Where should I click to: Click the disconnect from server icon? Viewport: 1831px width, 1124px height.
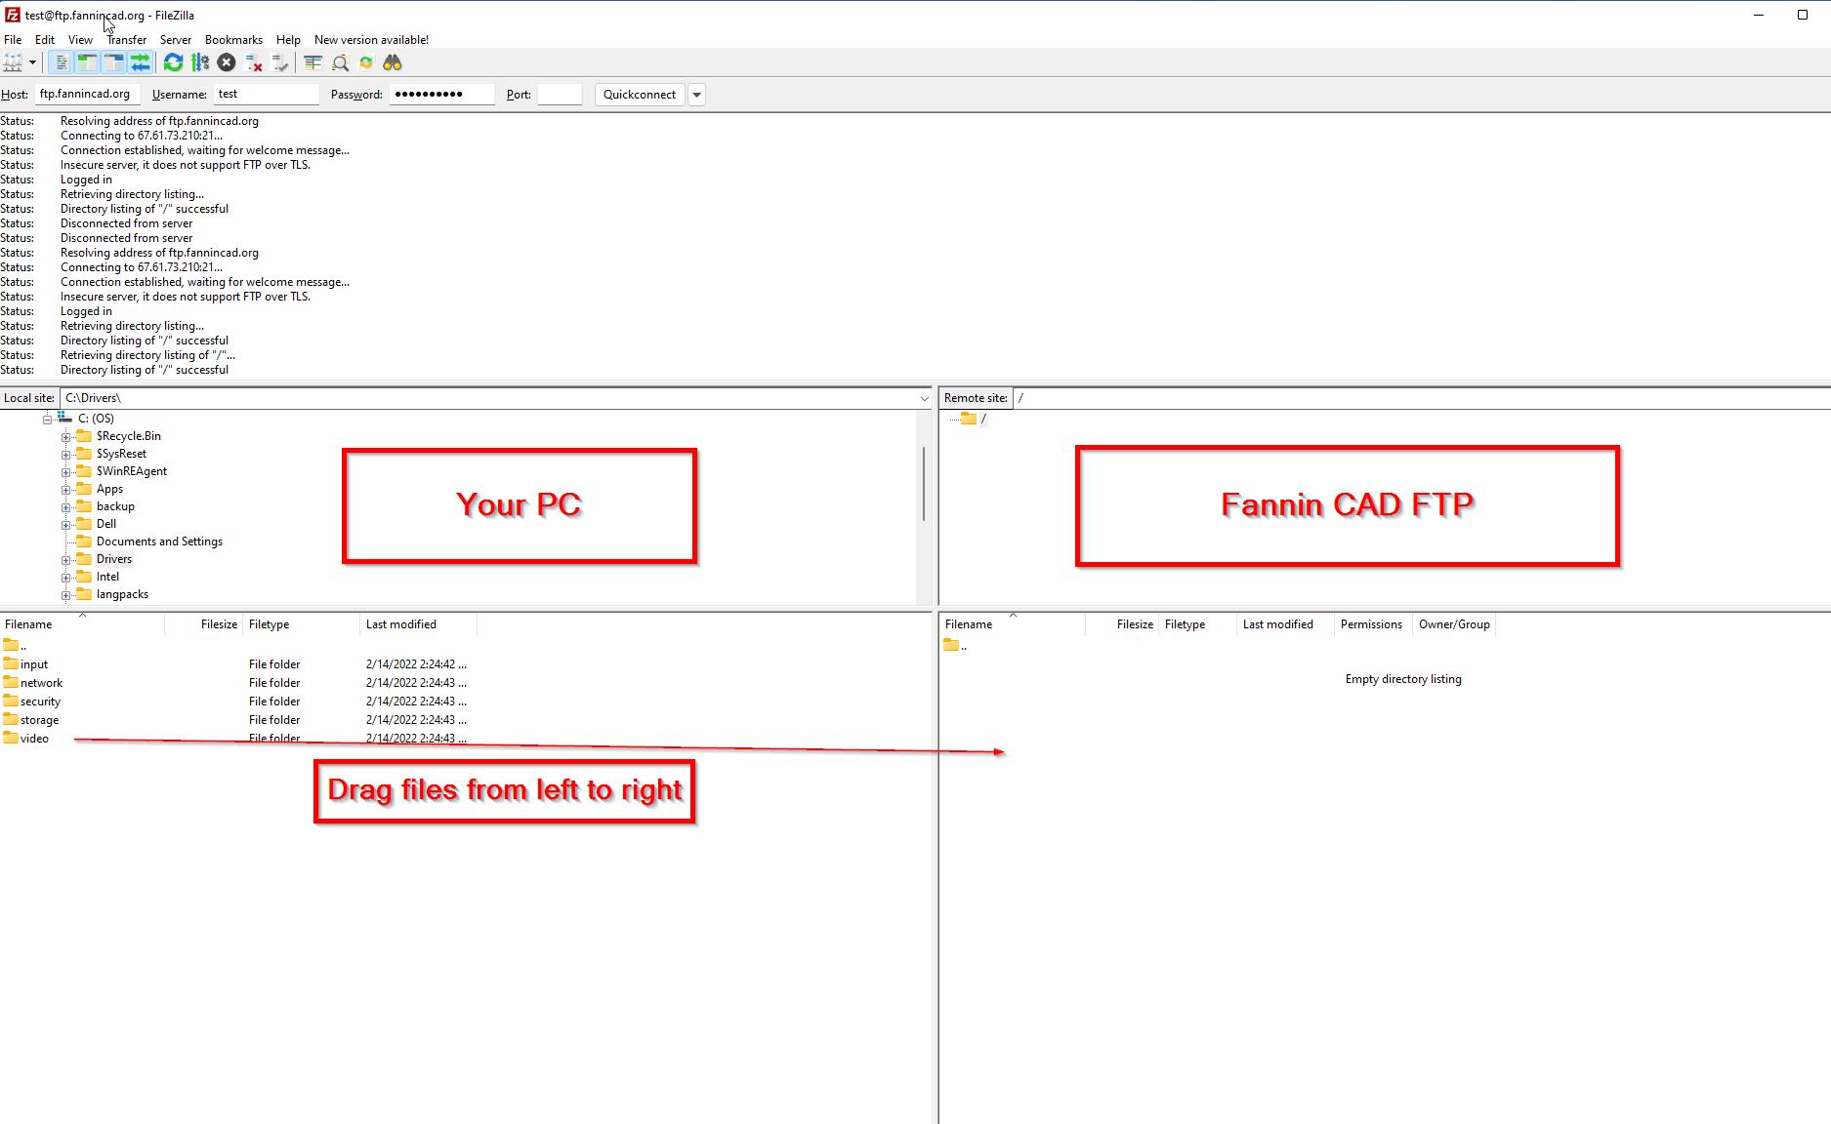click(254, 62)
